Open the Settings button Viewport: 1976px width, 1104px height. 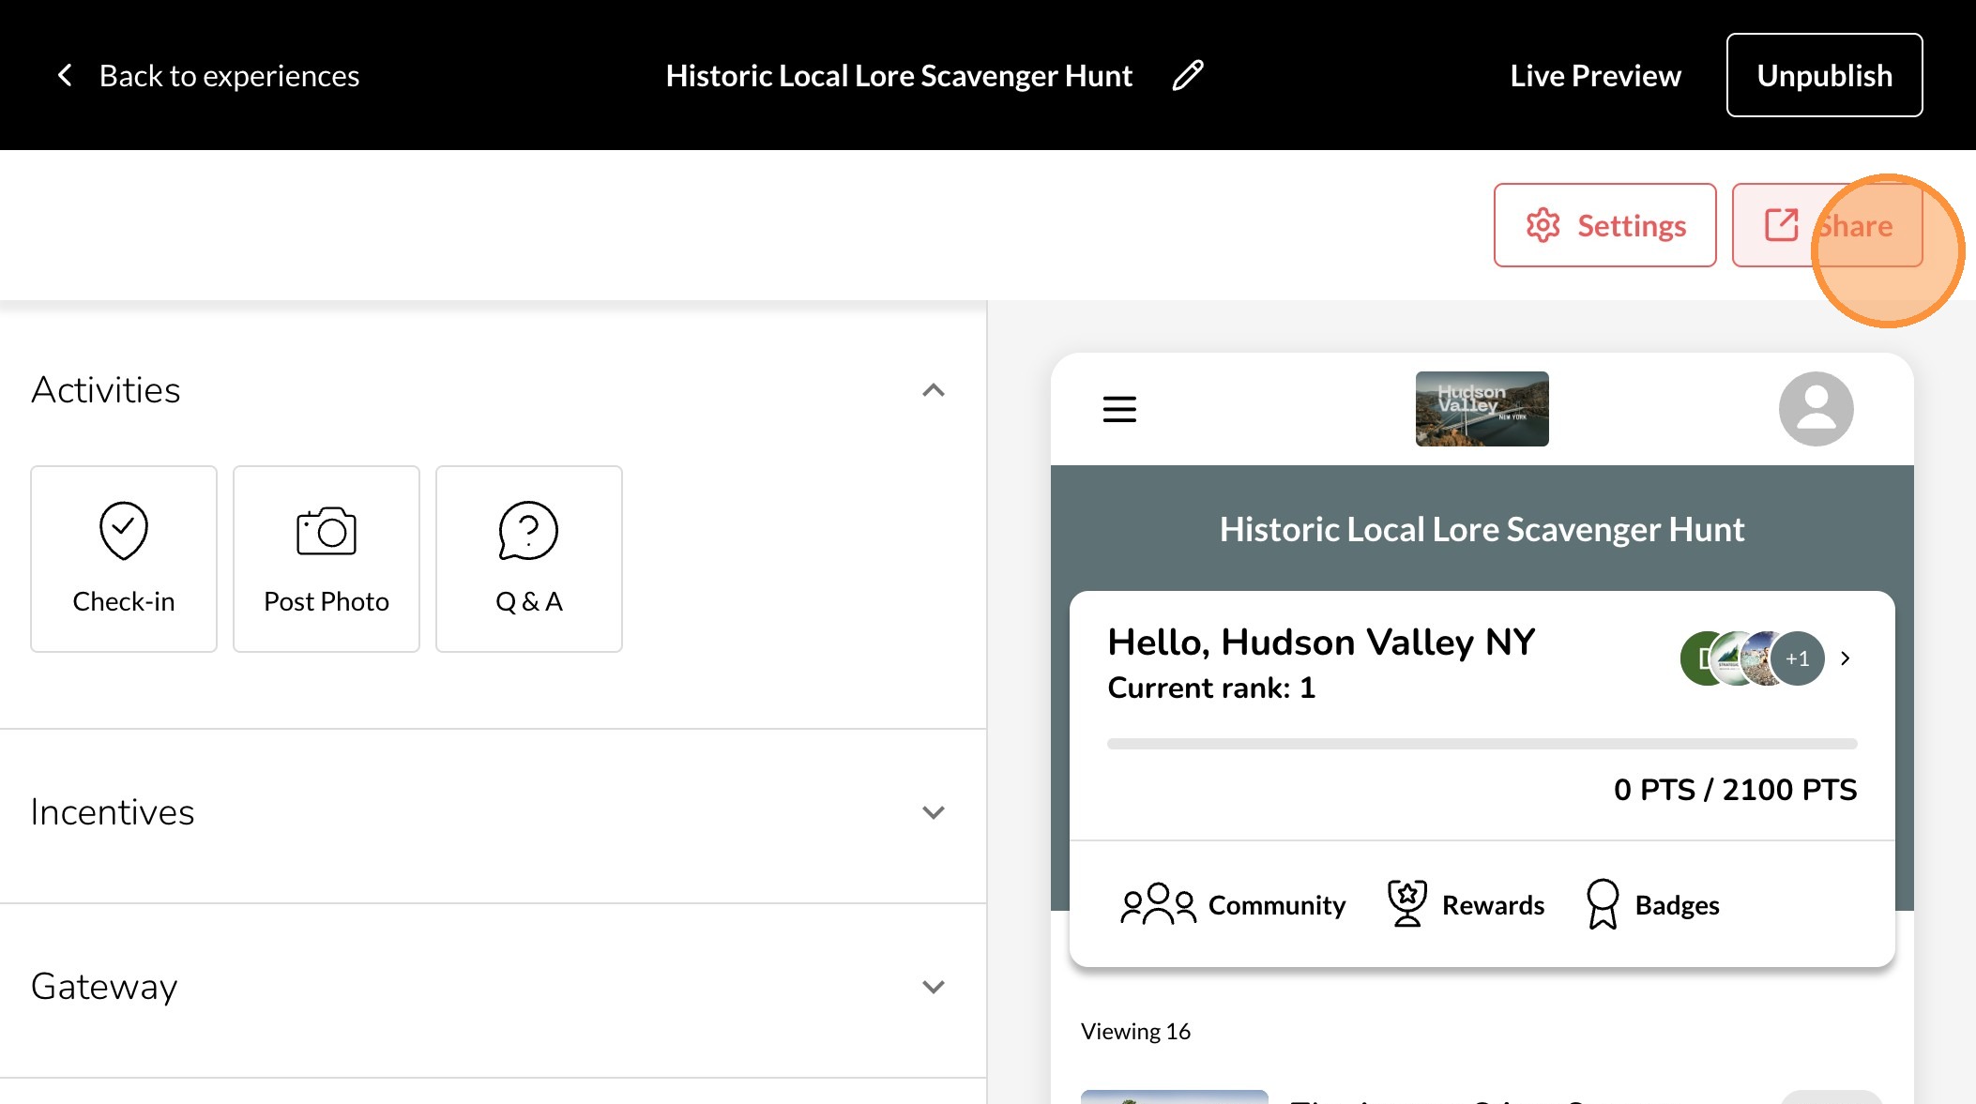[1604, 225]
